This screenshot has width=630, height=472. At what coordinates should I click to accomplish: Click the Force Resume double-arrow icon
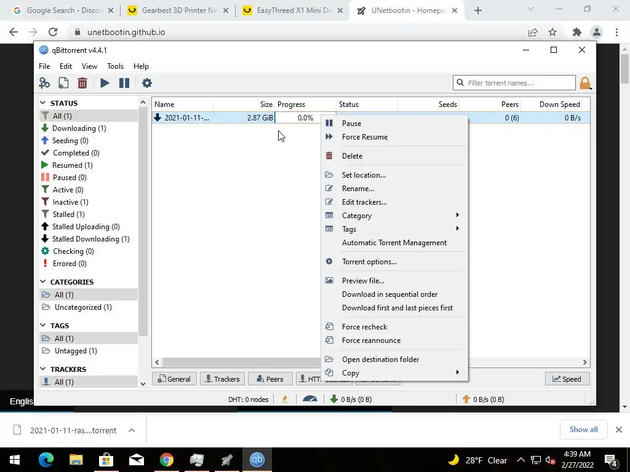[329, 137]
